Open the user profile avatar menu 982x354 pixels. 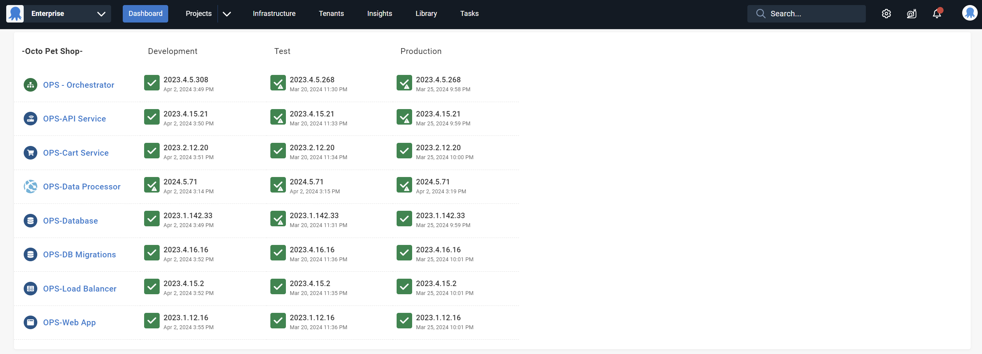(x=970, y=13)
